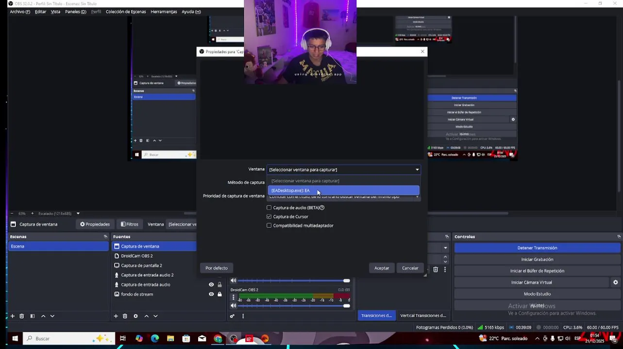623x349 pixels.
Task: Move source up in Fuentes toolbar
Action: tap(146, 316)
